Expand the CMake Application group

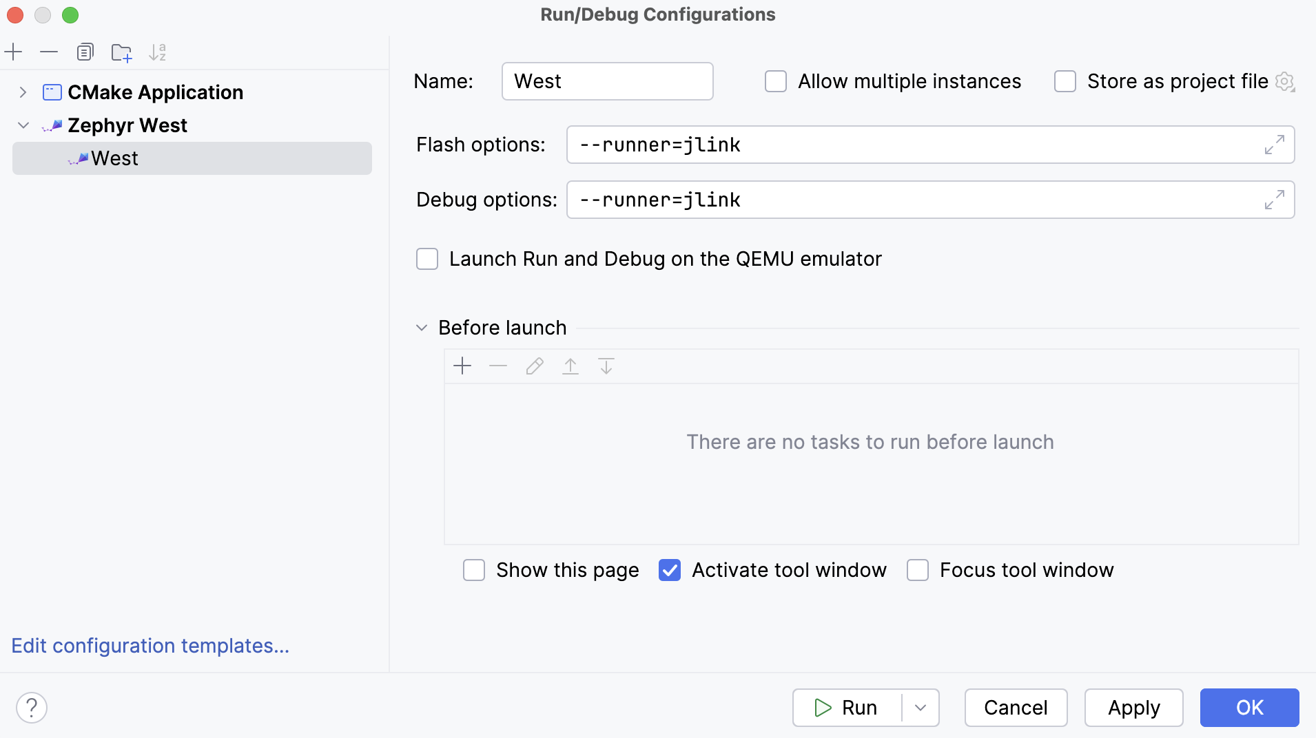click(x=23, y=92)
